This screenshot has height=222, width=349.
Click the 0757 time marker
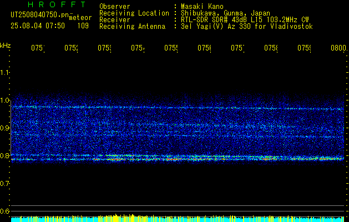[237, 48]
